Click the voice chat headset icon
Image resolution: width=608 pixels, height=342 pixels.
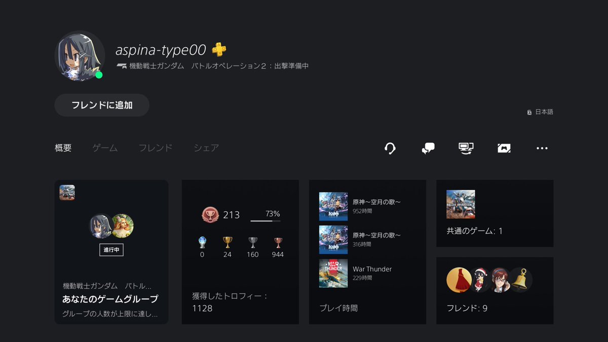tap(390, 148)
